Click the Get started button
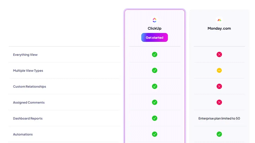 tap(155, 37)
